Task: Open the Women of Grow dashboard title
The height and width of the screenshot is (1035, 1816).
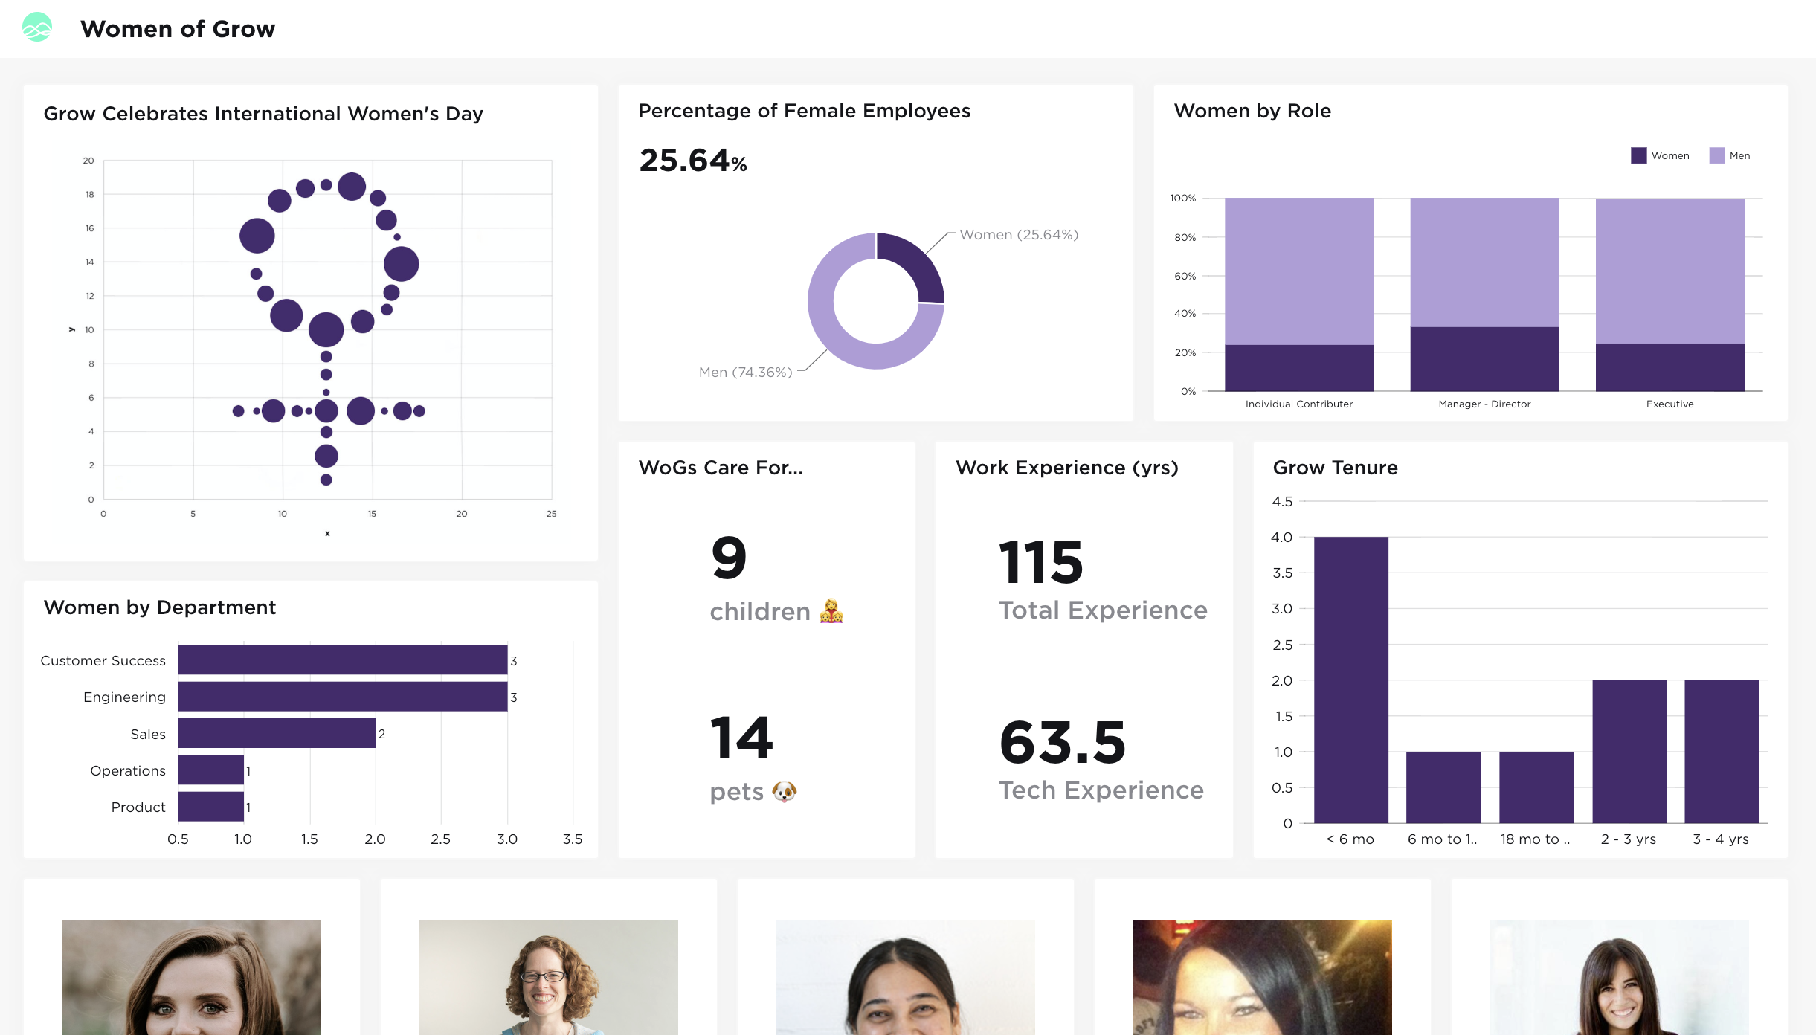Action: pos(178,29)
